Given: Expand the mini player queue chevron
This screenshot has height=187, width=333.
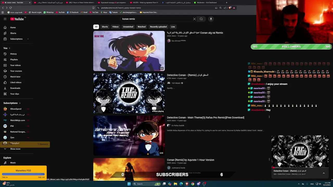Looking at the screenshot, I should pos(324,173).
